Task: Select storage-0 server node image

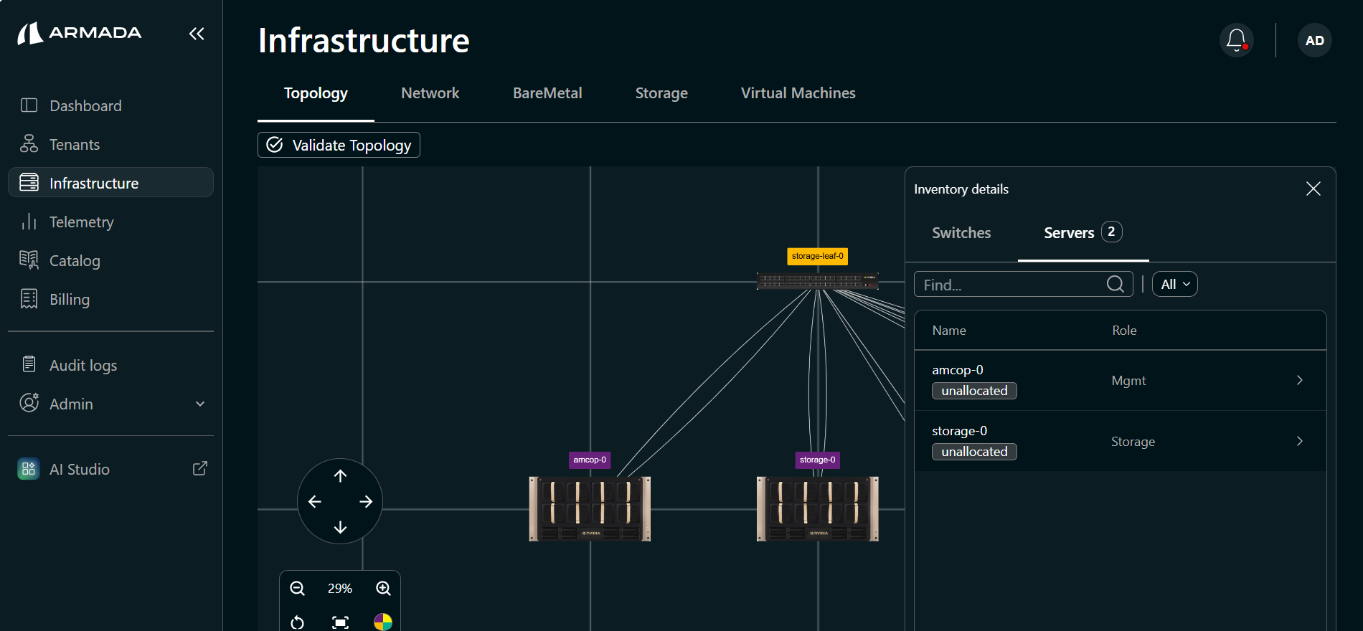Action: coord(817,508)
